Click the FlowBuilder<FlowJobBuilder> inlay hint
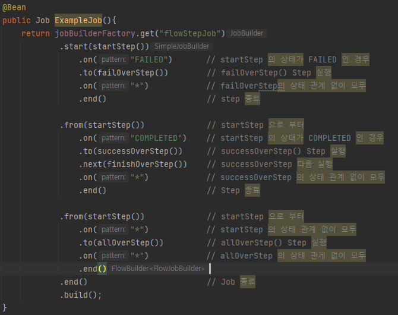This screenshot has width=398, height=315. [x=158, y=269]
